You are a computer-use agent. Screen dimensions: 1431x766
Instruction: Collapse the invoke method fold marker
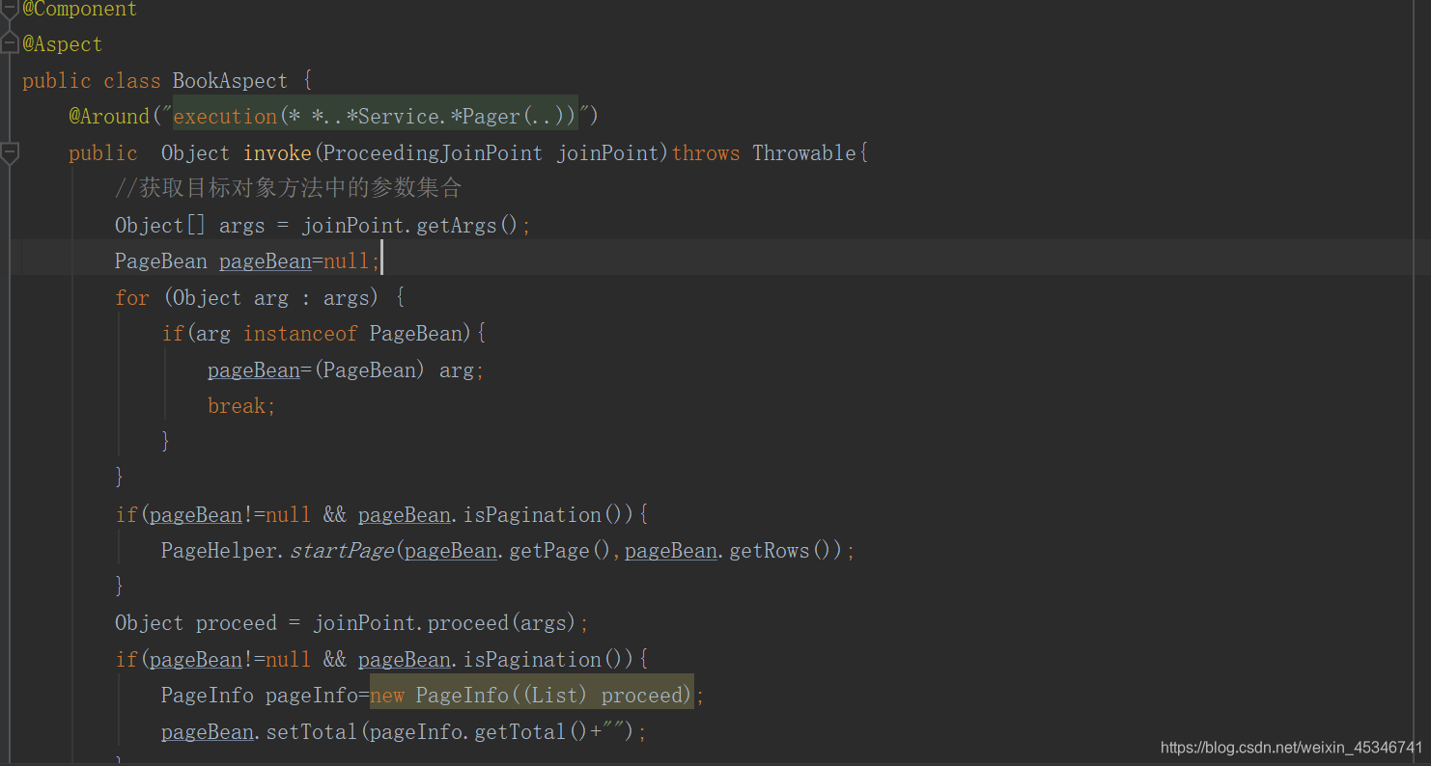pyautogui.click(x=10, y=152)
